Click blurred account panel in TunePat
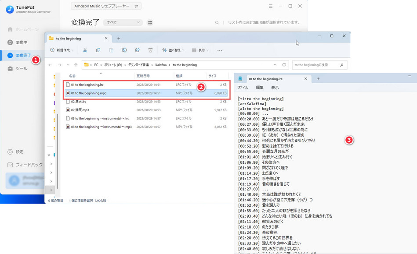The height and width of the screenshot is (254, 417). pos(25,180)
